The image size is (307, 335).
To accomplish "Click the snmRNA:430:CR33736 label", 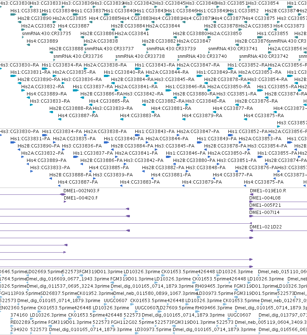I will [x=78, y=56].
